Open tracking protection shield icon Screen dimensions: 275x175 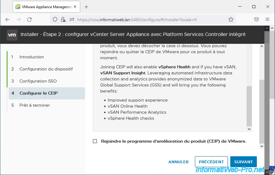55,19
